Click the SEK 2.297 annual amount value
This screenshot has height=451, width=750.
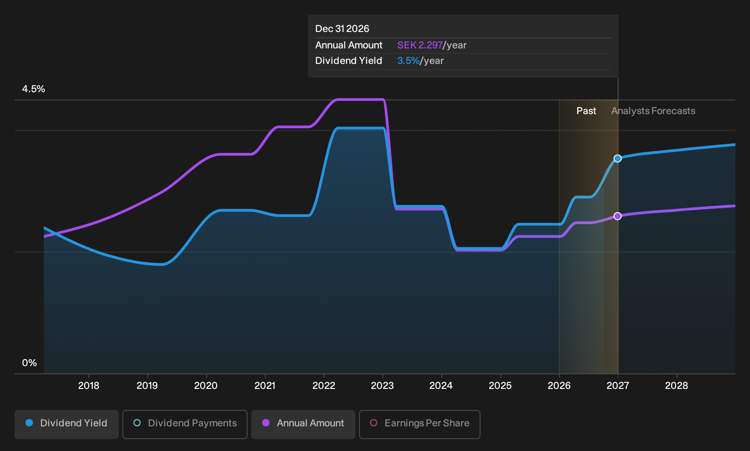click(420, 45)
